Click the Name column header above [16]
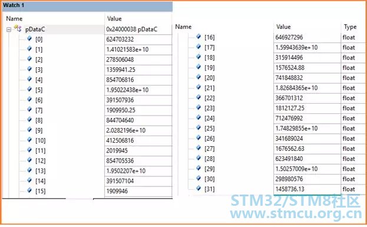 coord(183,27)
